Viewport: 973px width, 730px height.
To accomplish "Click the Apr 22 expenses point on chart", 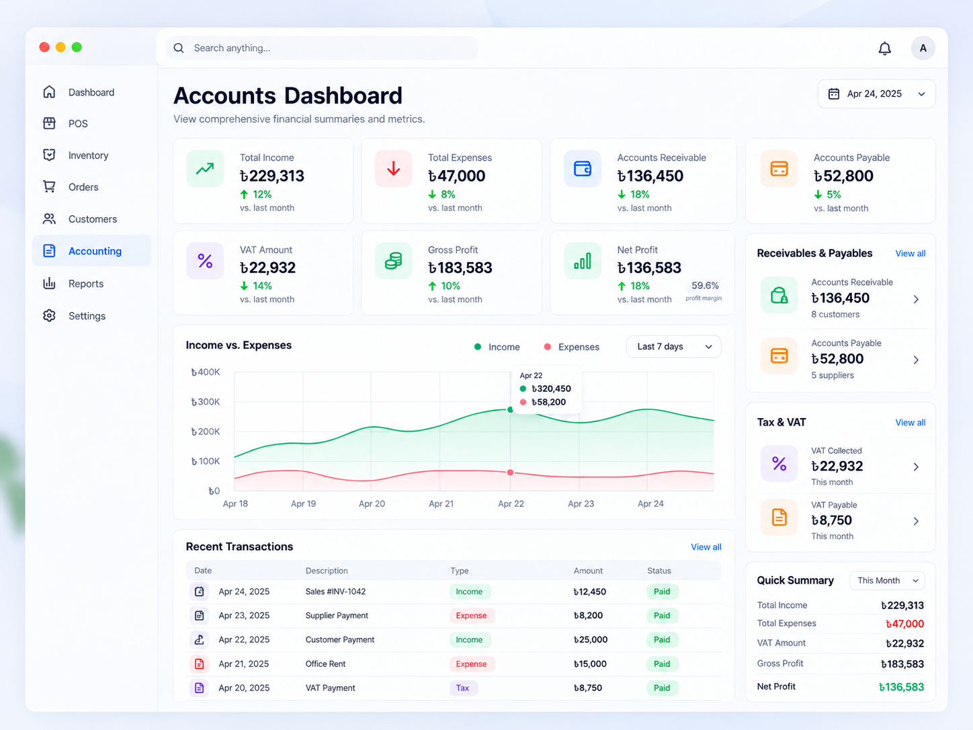I will pos(511,473).
